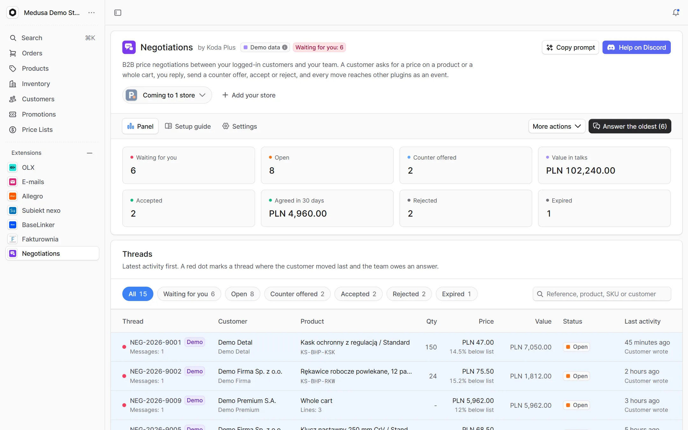688x430 pixels.
Task: Click the Demo data info icon
Action: pyautogui.click(x=285, y=47)
